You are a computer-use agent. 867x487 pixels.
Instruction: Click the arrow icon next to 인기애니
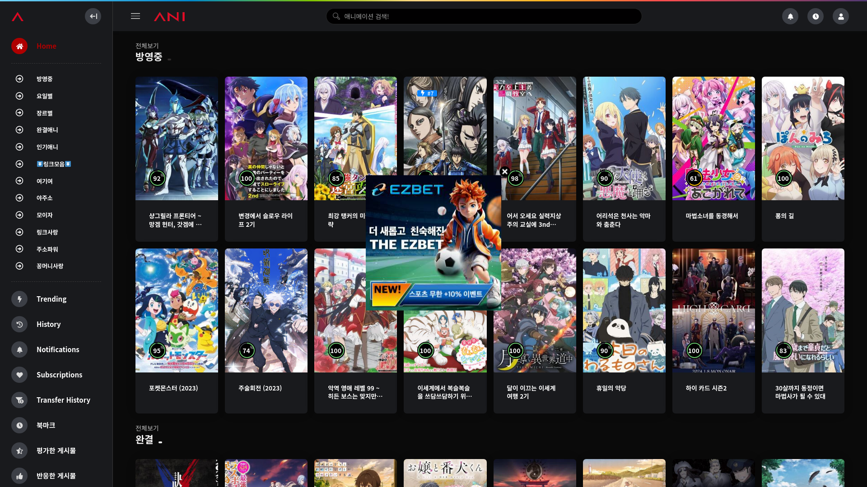tap(19, 147)
